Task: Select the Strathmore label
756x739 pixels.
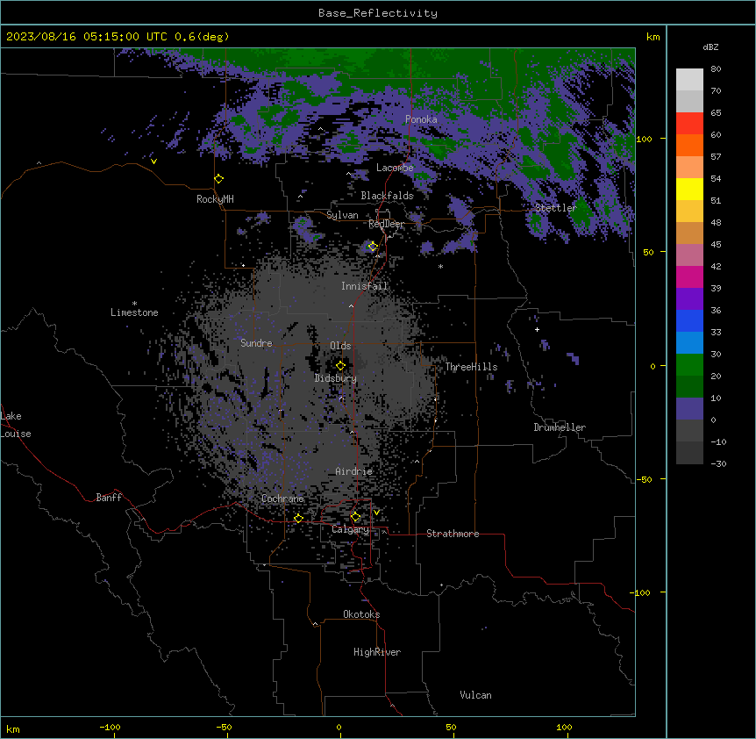Action: [x=453, y=534]
